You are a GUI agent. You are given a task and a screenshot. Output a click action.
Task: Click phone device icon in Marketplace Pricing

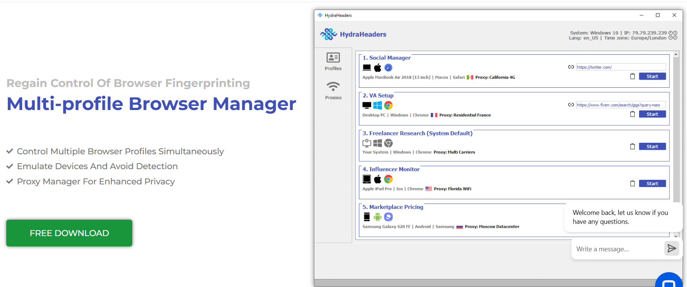coord(367,217)
